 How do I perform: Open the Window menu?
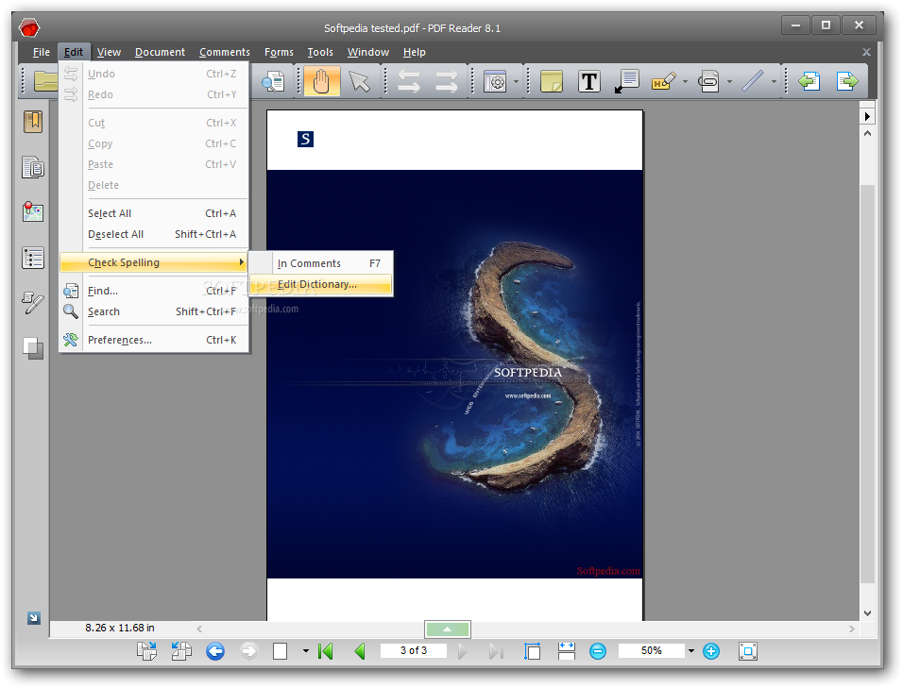pyautogui.click(x=368, y=52)
